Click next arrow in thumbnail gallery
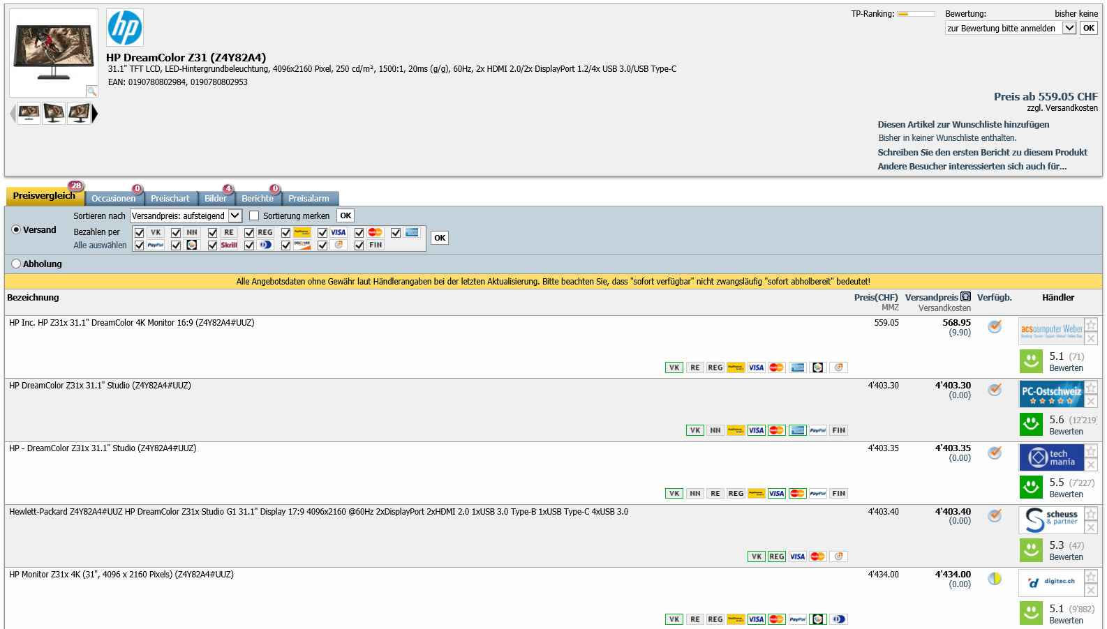The image size is (1107, 629). [x=95, y=114]
